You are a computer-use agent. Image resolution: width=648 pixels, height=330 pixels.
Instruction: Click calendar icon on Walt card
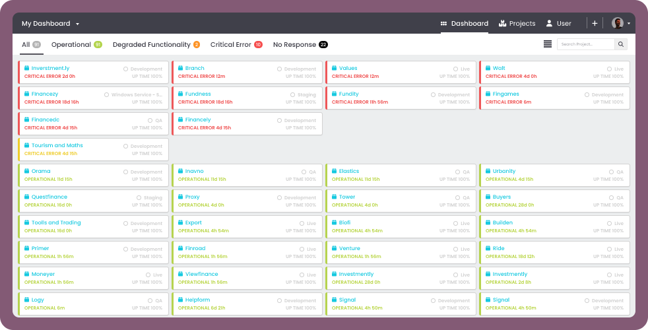488,68
